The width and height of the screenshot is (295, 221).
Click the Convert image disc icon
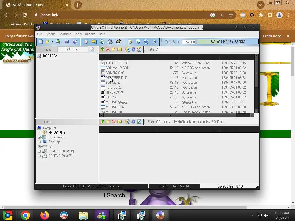click(102, 42)
